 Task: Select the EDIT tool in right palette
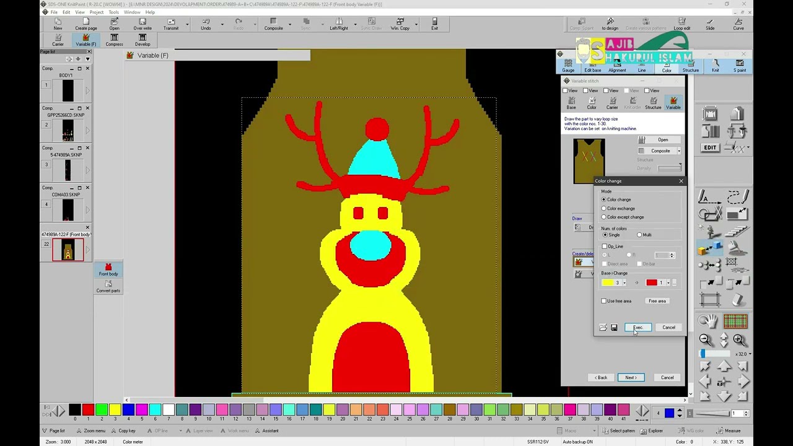point(710,147)
